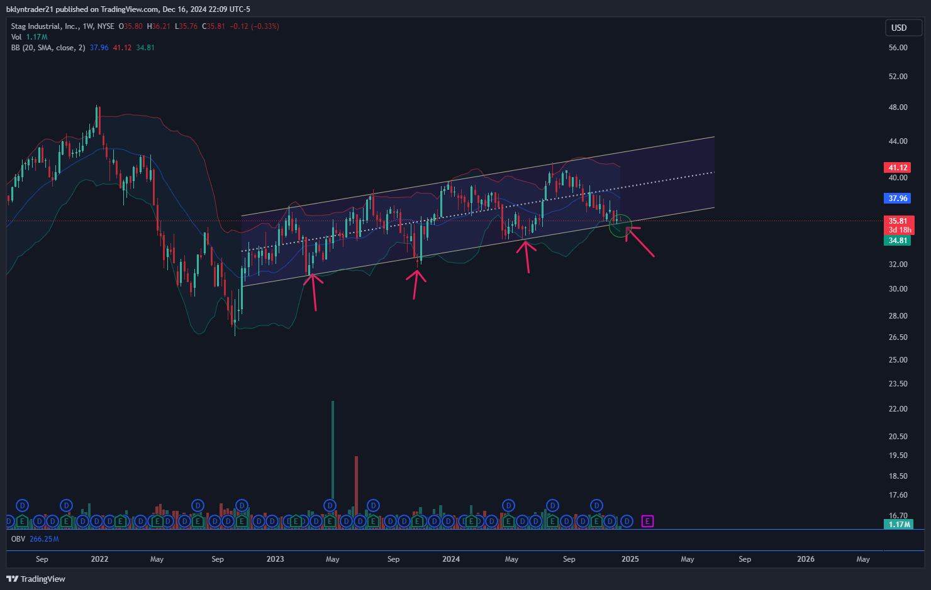931x590 pixels.
Task: Click the red 35.81 last price label
Action: tap(898, 221)
